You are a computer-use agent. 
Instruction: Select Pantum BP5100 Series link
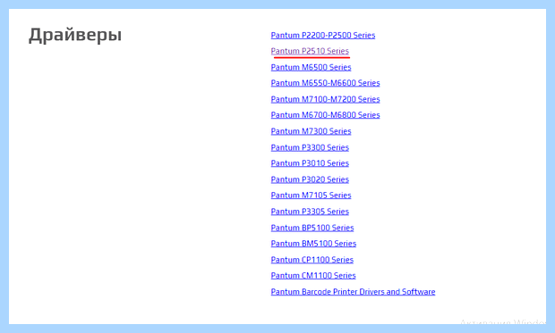[x=312, y=228]
